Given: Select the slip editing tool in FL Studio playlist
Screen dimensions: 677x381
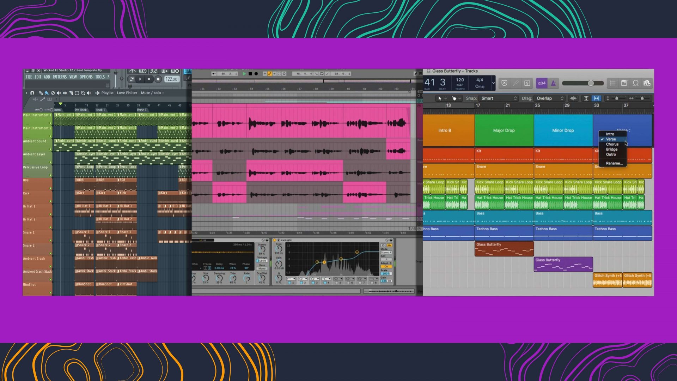Looking at the screenshot, I should [65, 93].
